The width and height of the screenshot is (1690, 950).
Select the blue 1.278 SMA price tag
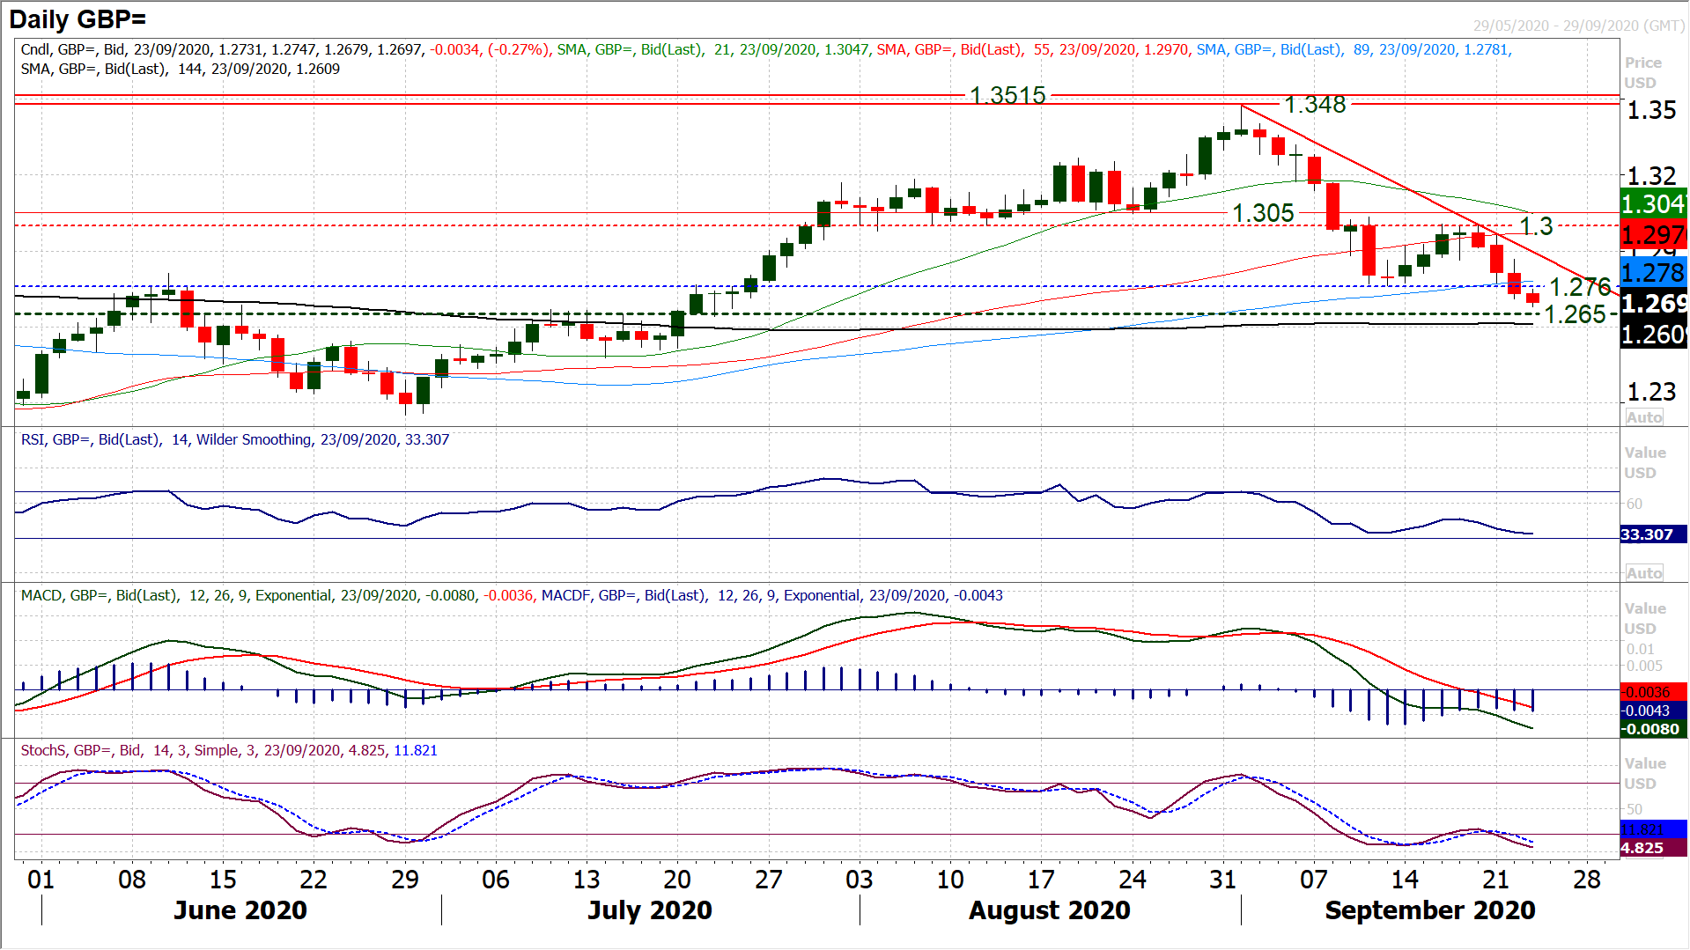coord(1652,273)
